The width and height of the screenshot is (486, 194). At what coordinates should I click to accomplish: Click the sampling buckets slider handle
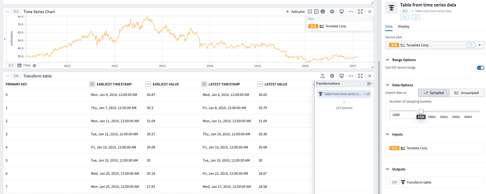tap(421, 111)
